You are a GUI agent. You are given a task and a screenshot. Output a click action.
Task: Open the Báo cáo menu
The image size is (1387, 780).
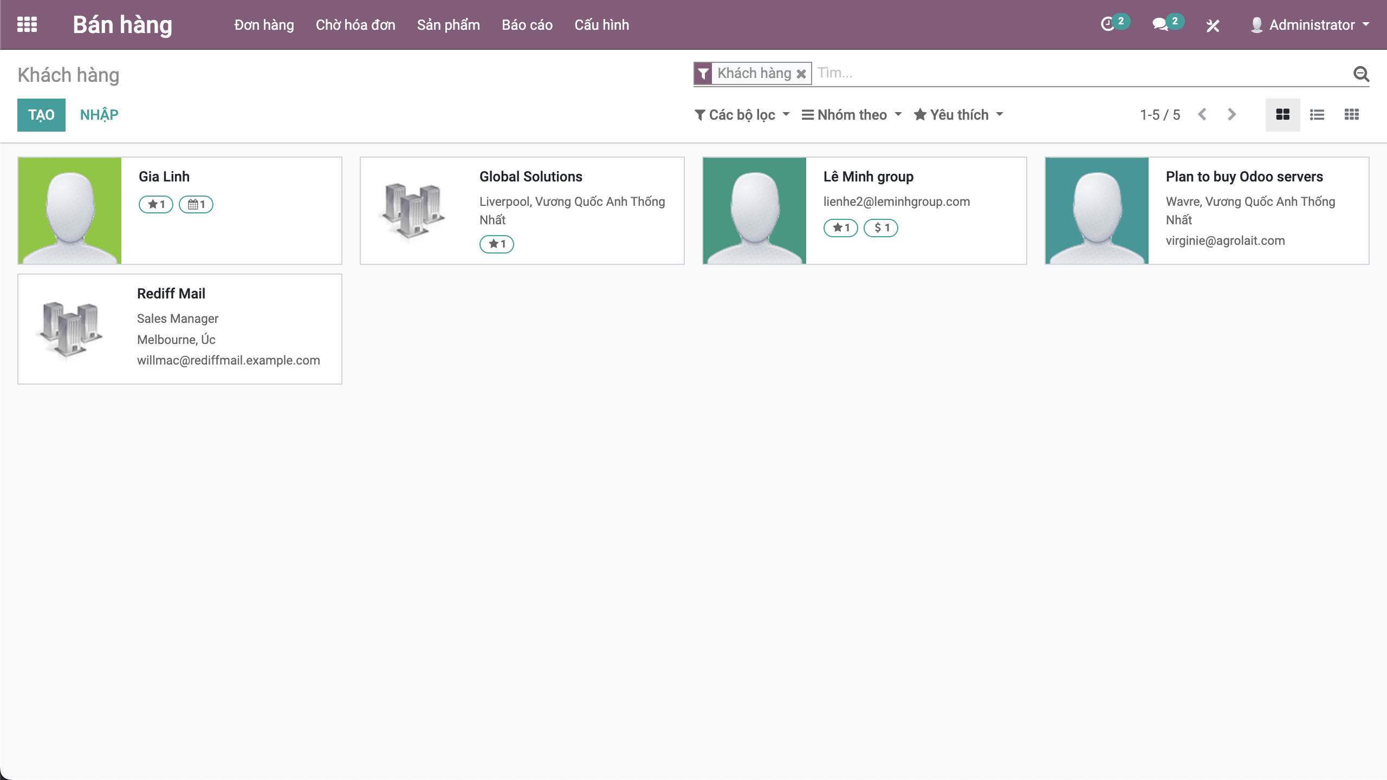click(x=527, y=25)
